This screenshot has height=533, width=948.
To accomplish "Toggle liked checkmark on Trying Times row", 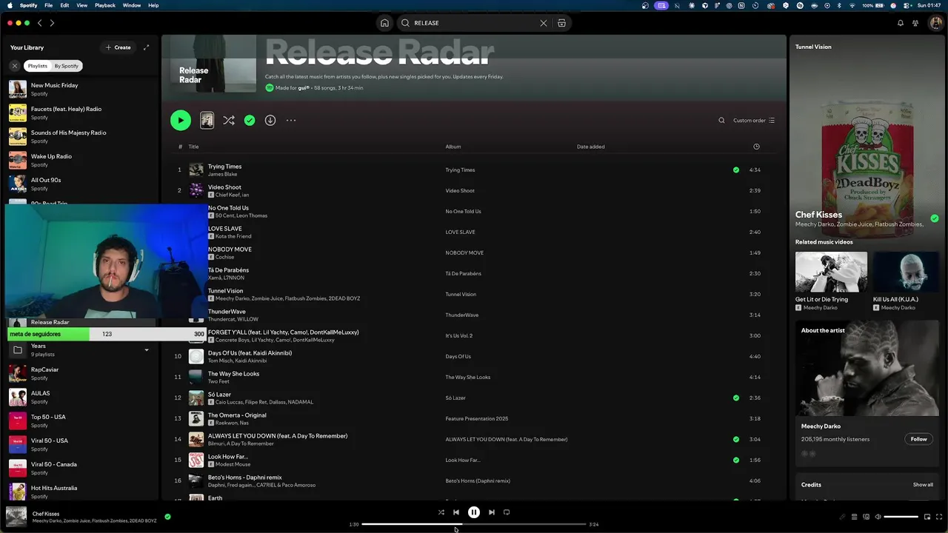I will [x=735, y=170].
